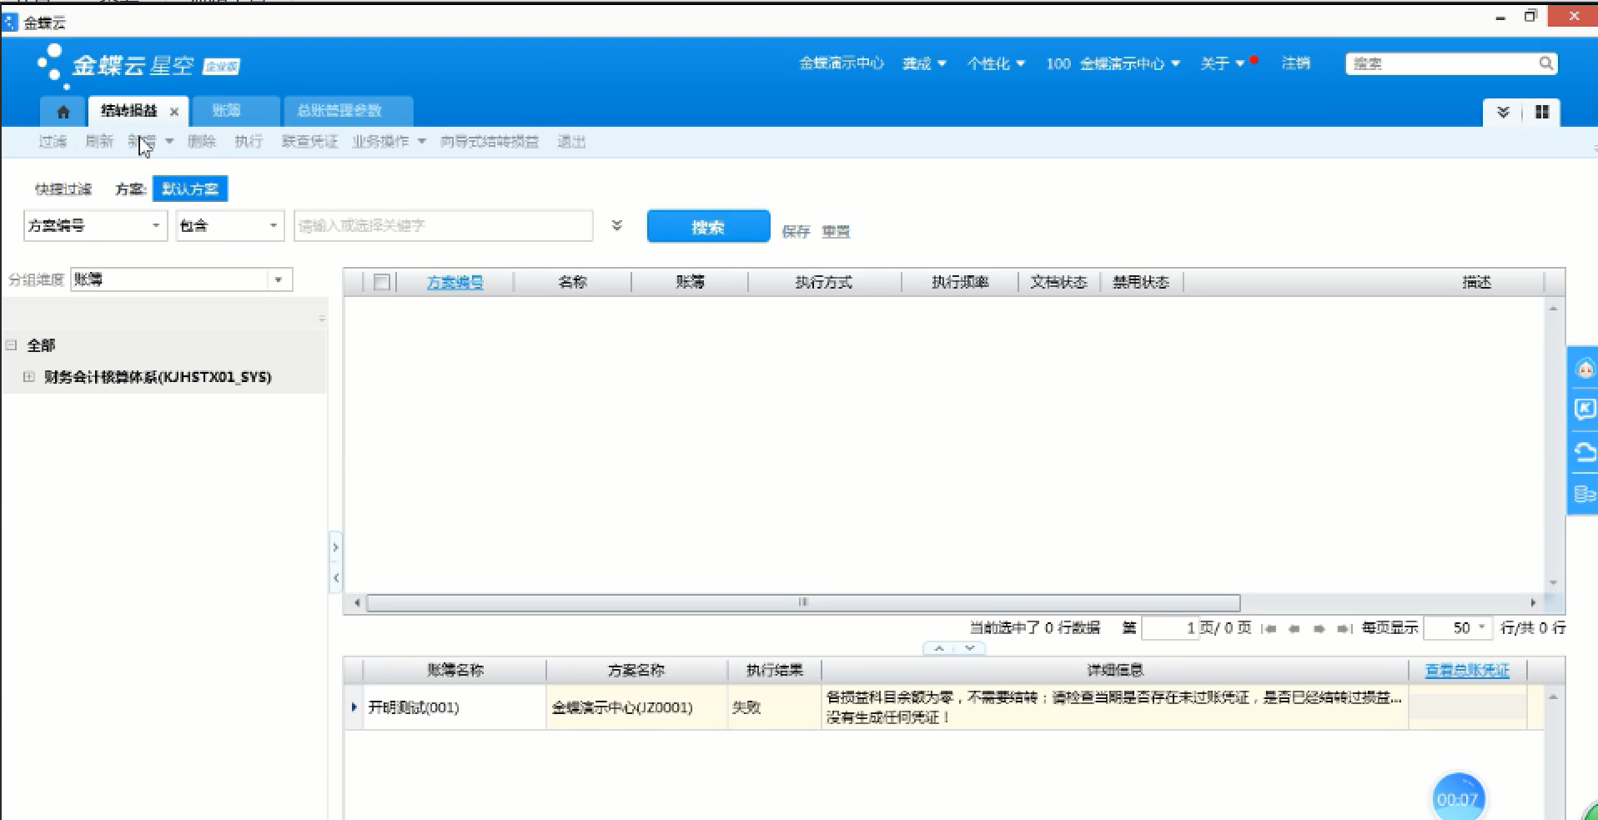Click the horizontal scrollbar under the table
The width and height of the screenshot is (1598, 820).
[802, 602]
